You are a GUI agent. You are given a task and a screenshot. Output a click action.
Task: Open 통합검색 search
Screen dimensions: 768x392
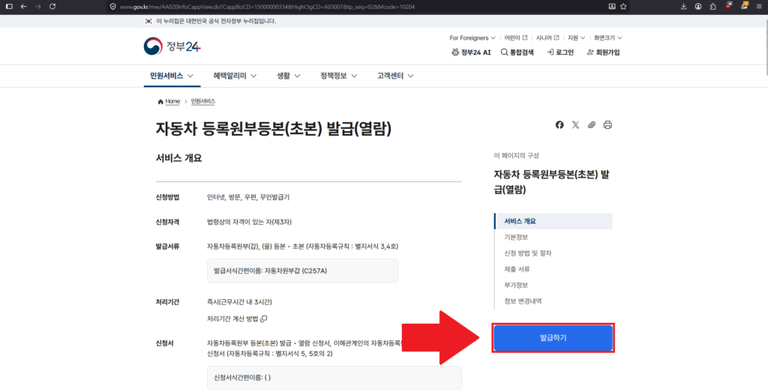517,52
